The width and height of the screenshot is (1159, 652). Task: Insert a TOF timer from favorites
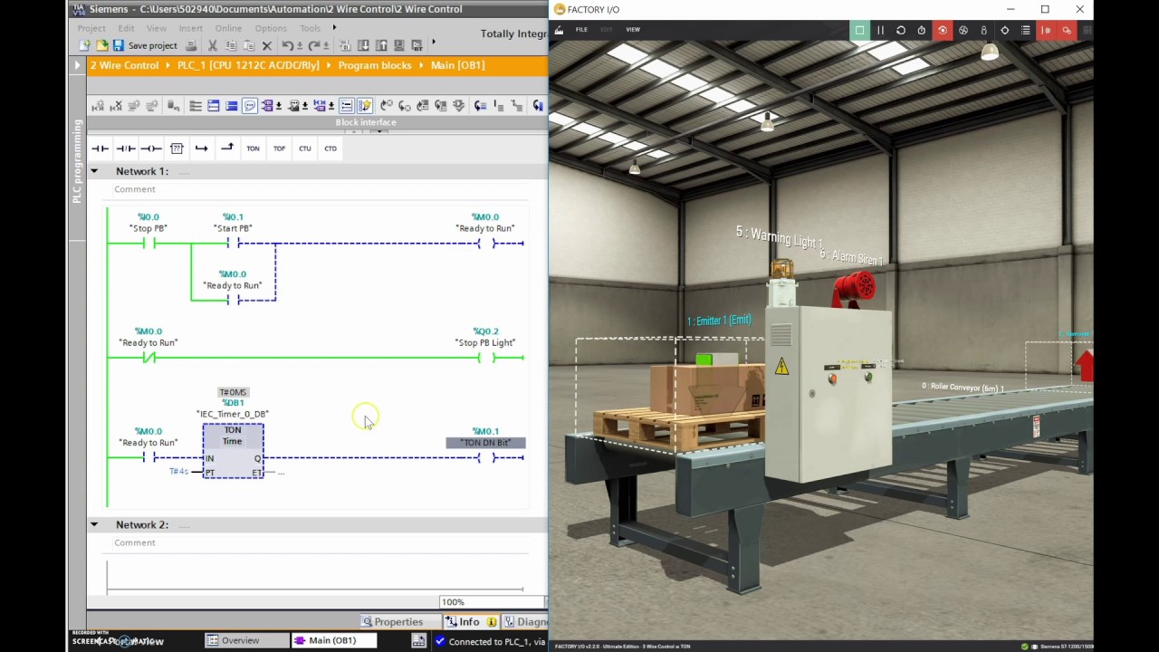(279, 149)
